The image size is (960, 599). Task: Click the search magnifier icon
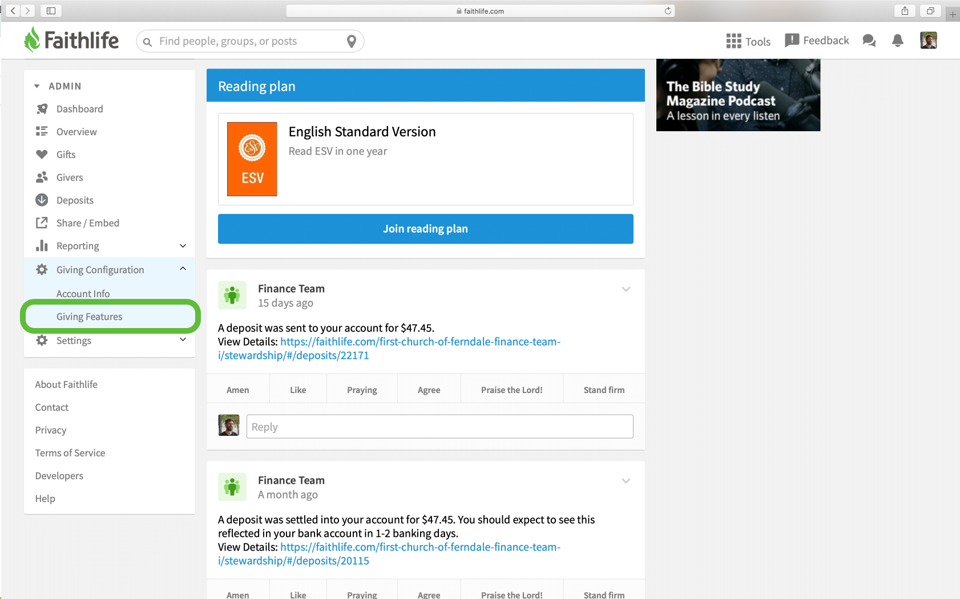(147, 42)
